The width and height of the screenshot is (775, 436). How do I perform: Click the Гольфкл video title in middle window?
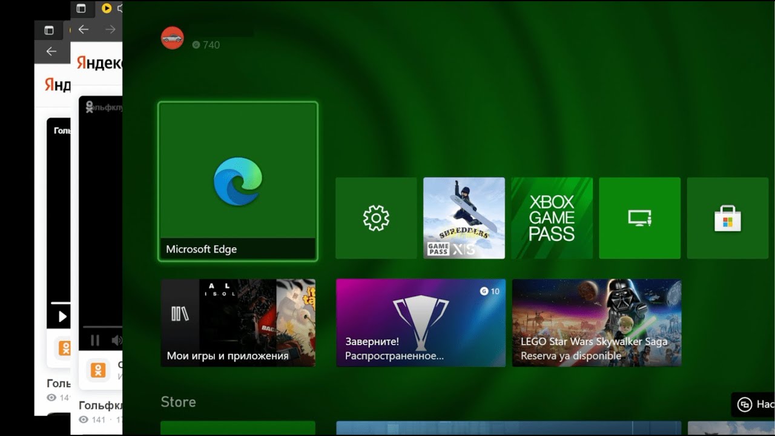coord(101,406)
